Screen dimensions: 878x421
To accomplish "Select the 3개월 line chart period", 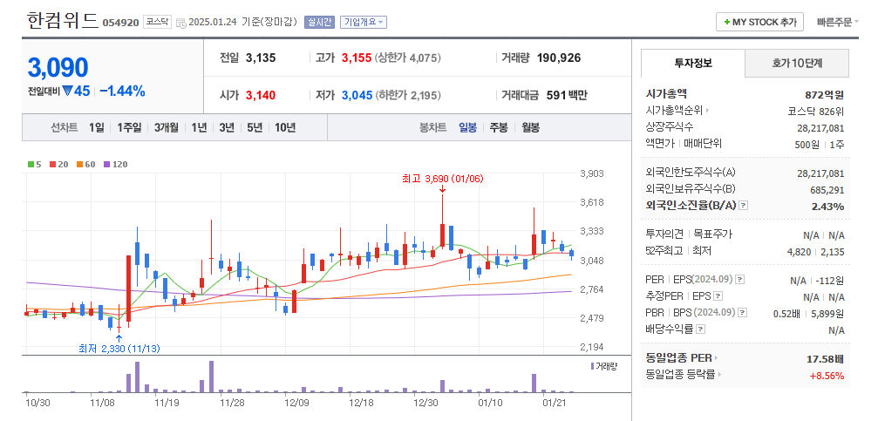I will click(167, 127).
